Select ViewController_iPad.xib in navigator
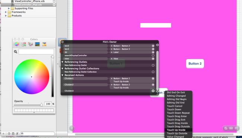The width and height of the screenshot is (242, 138). click(28, 5)
